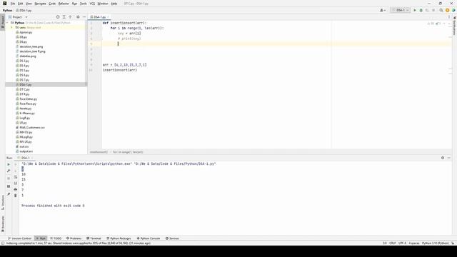Open the Refactor menu
Screen dimensions: 457x257
tap(64, 4)
